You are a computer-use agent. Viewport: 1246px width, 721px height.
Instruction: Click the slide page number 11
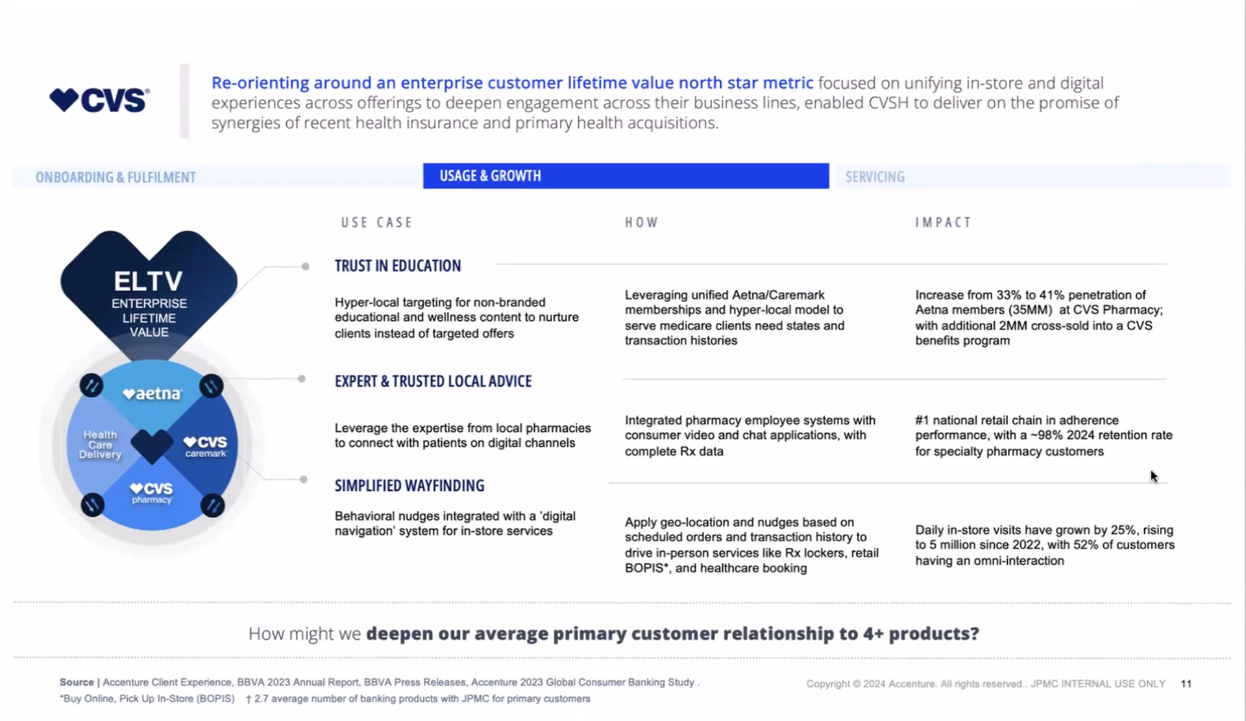click(x=1186, y=683)
